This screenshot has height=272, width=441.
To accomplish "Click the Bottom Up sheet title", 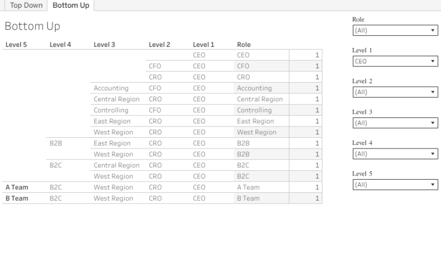I will [32, 28].
